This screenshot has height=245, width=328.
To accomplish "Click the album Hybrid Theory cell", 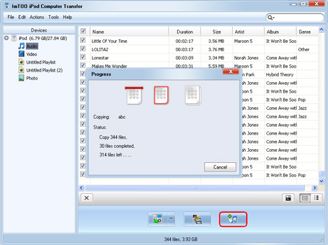I will (279, 74).
